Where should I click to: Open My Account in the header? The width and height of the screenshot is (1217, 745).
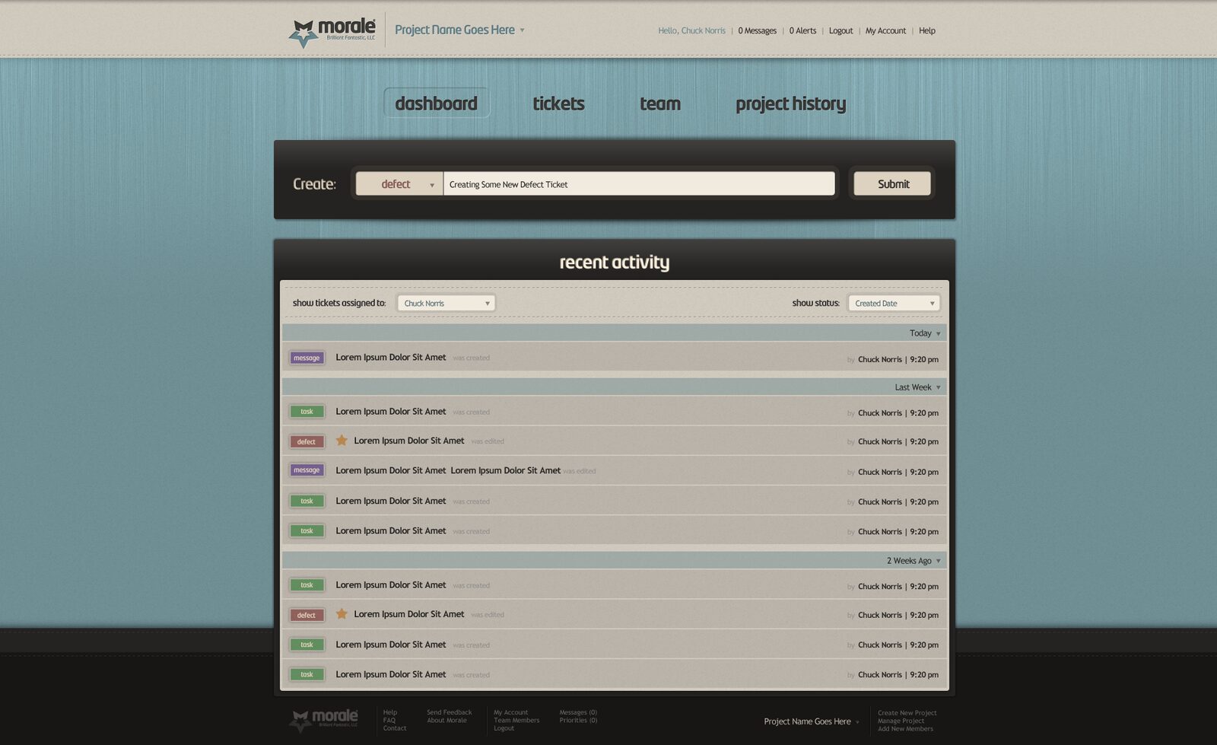pyautogui.click(x=885, y=30)
